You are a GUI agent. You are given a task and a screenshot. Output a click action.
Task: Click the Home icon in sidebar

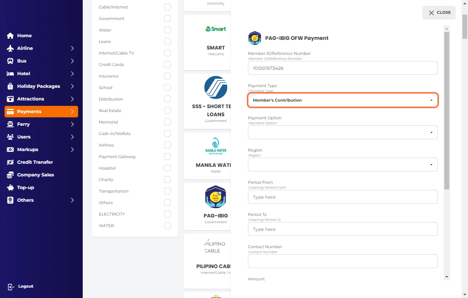click(10, 36)
